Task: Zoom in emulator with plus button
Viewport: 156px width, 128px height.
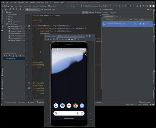Action: coord(91,113)
